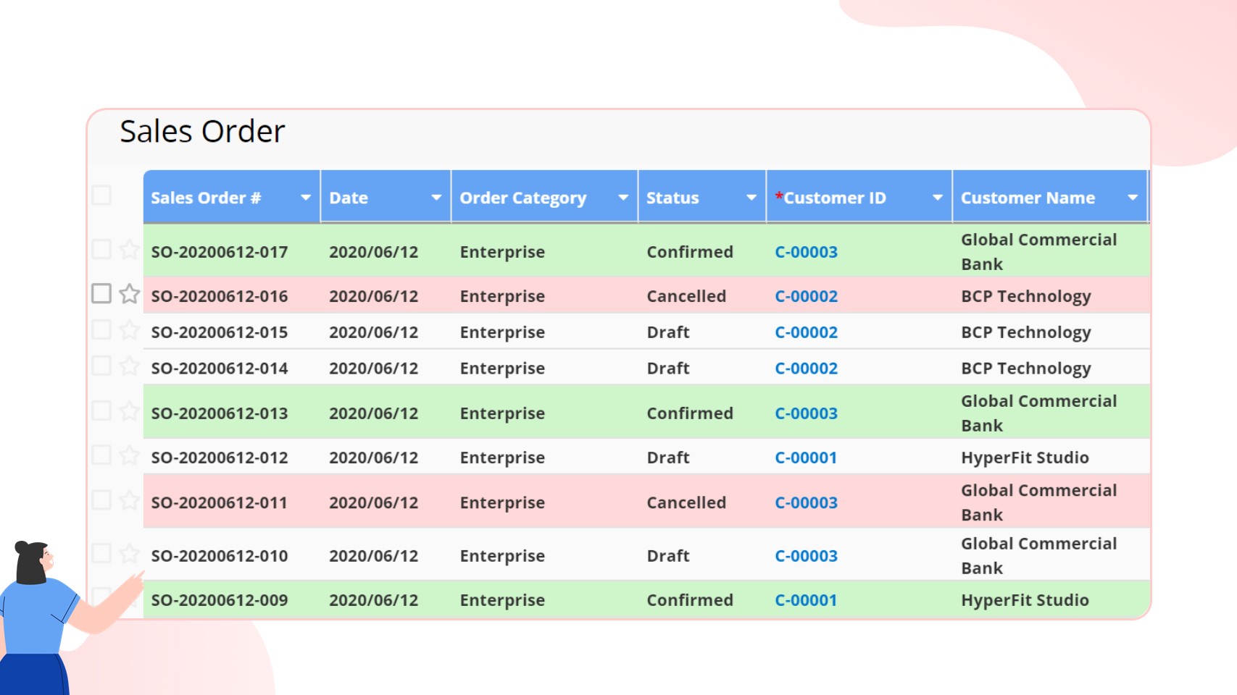The image size is (1237, 695).
Task: Open customer C-00003 link for order 017
Action: [x=806, y=252]
